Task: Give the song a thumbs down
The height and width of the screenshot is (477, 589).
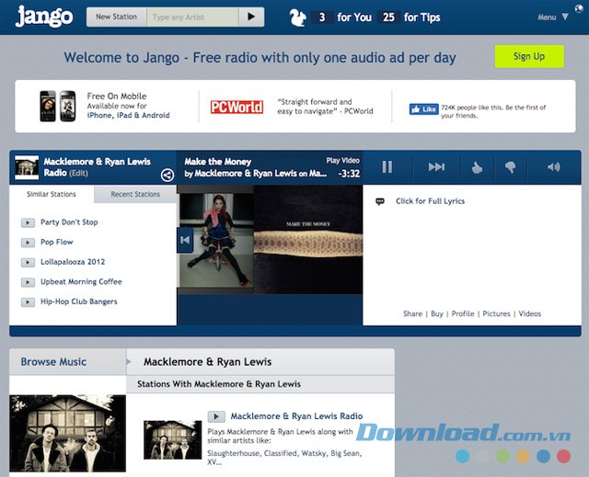Action: point(512,167)
